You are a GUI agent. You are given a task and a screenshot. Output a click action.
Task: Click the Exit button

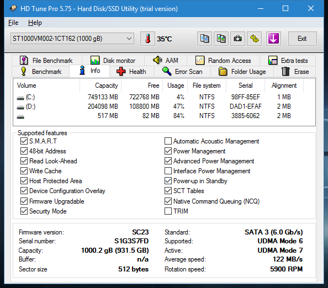point(302,39)
